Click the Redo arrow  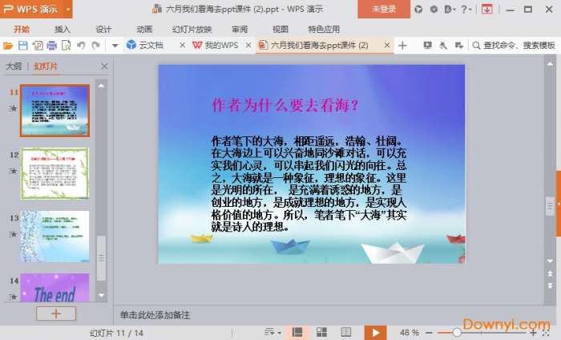coord(95,46)
